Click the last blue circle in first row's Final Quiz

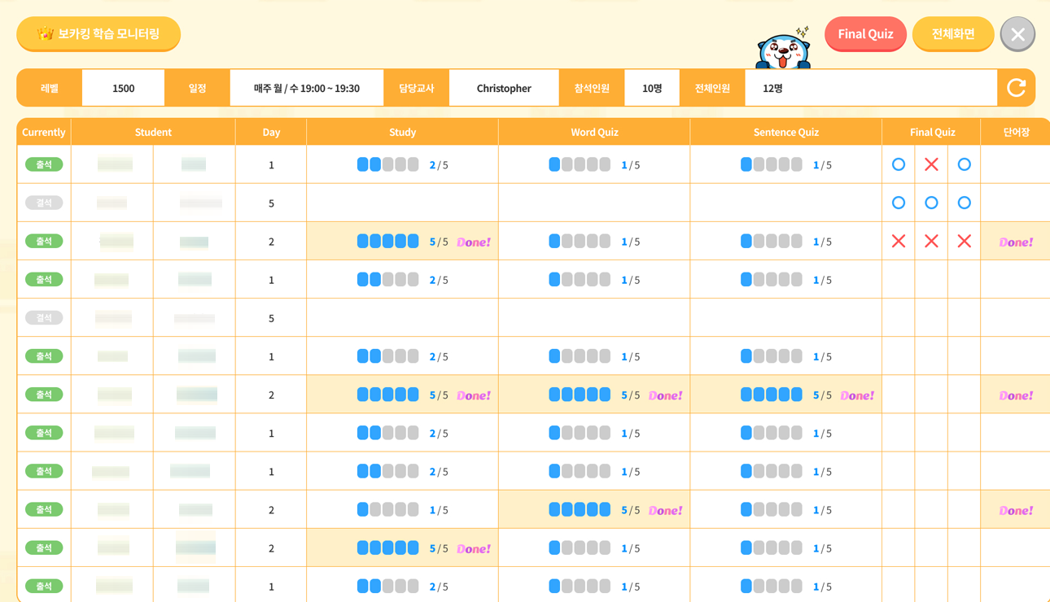(964, 164)
